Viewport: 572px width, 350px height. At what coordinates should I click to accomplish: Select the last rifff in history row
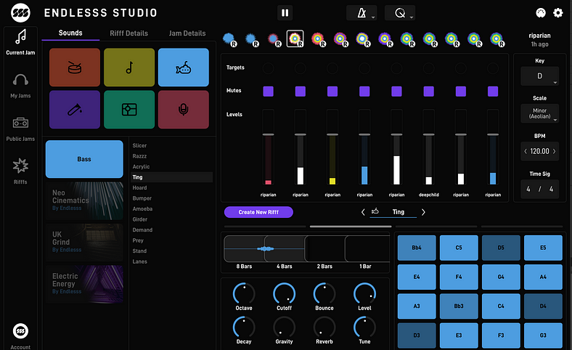pos(497,39)
